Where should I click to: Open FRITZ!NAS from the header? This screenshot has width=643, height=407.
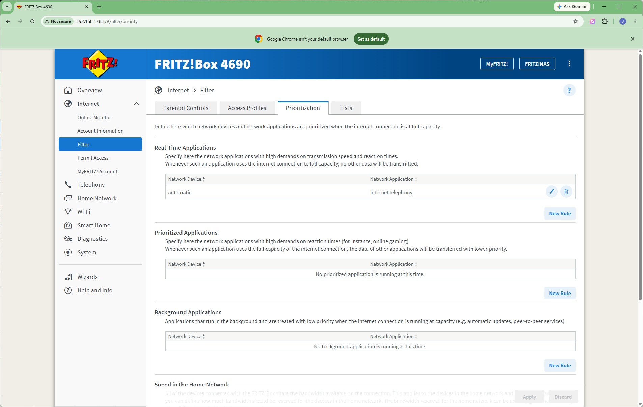click(537, 64)
